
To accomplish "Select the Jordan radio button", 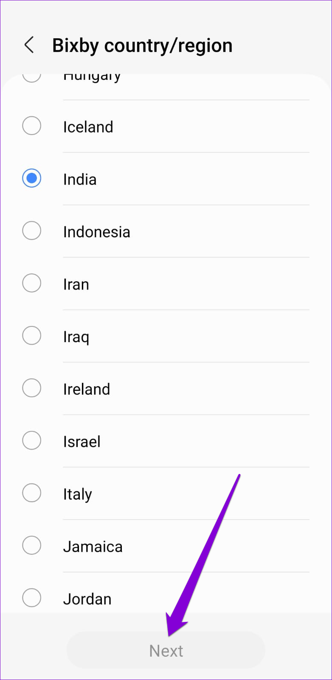I will [32, 598].
